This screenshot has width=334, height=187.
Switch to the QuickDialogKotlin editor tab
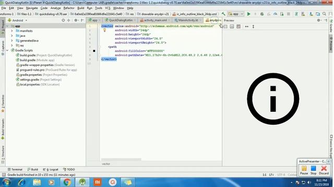click(120, 20)
